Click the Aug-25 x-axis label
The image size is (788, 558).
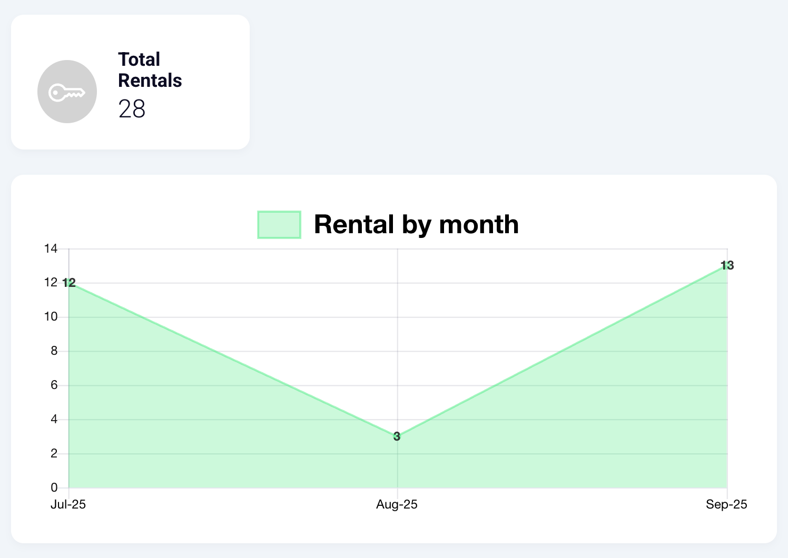point(397,504)
